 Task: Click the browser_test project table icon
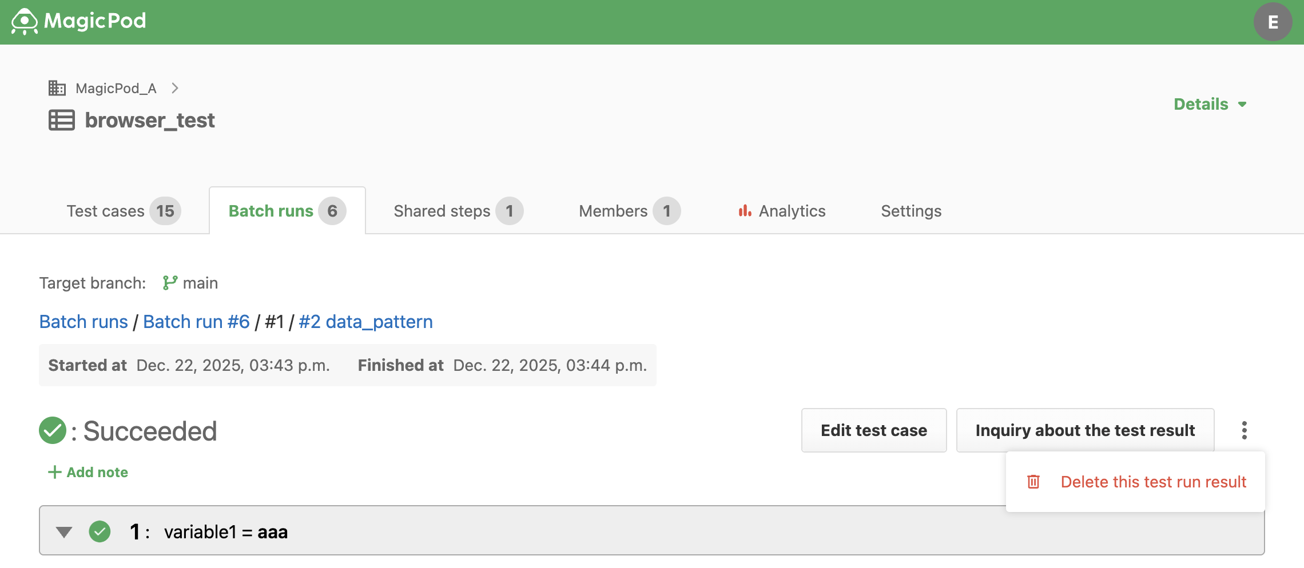point(62,121)
